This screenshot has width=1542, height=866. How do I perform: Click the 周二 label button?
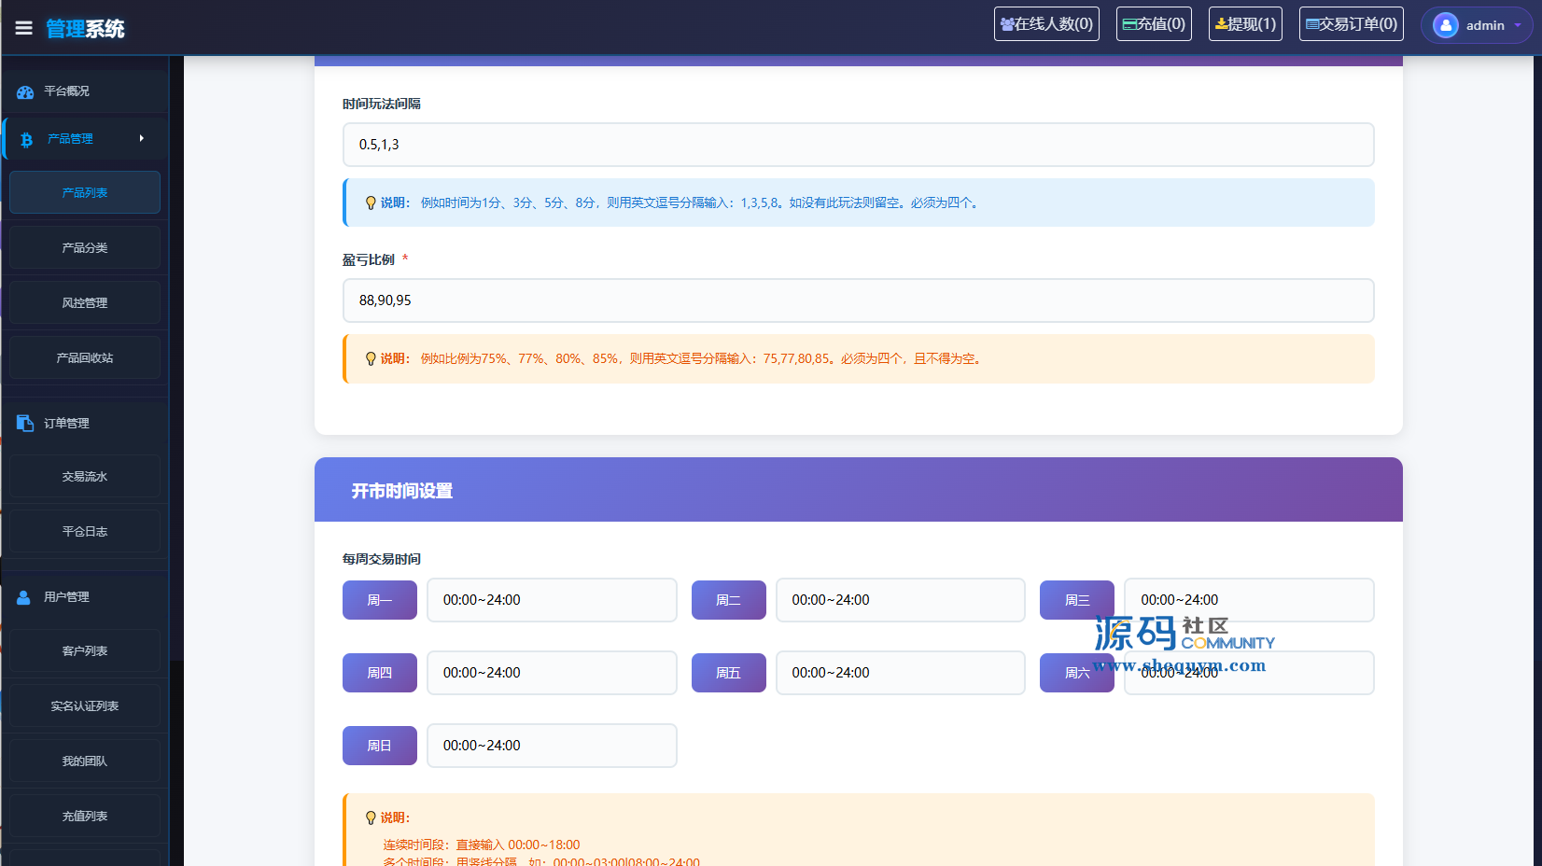coord(729,600)
